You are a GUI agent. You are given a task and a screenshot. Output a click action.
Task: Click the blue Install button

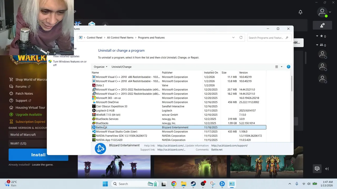point(38,155)
